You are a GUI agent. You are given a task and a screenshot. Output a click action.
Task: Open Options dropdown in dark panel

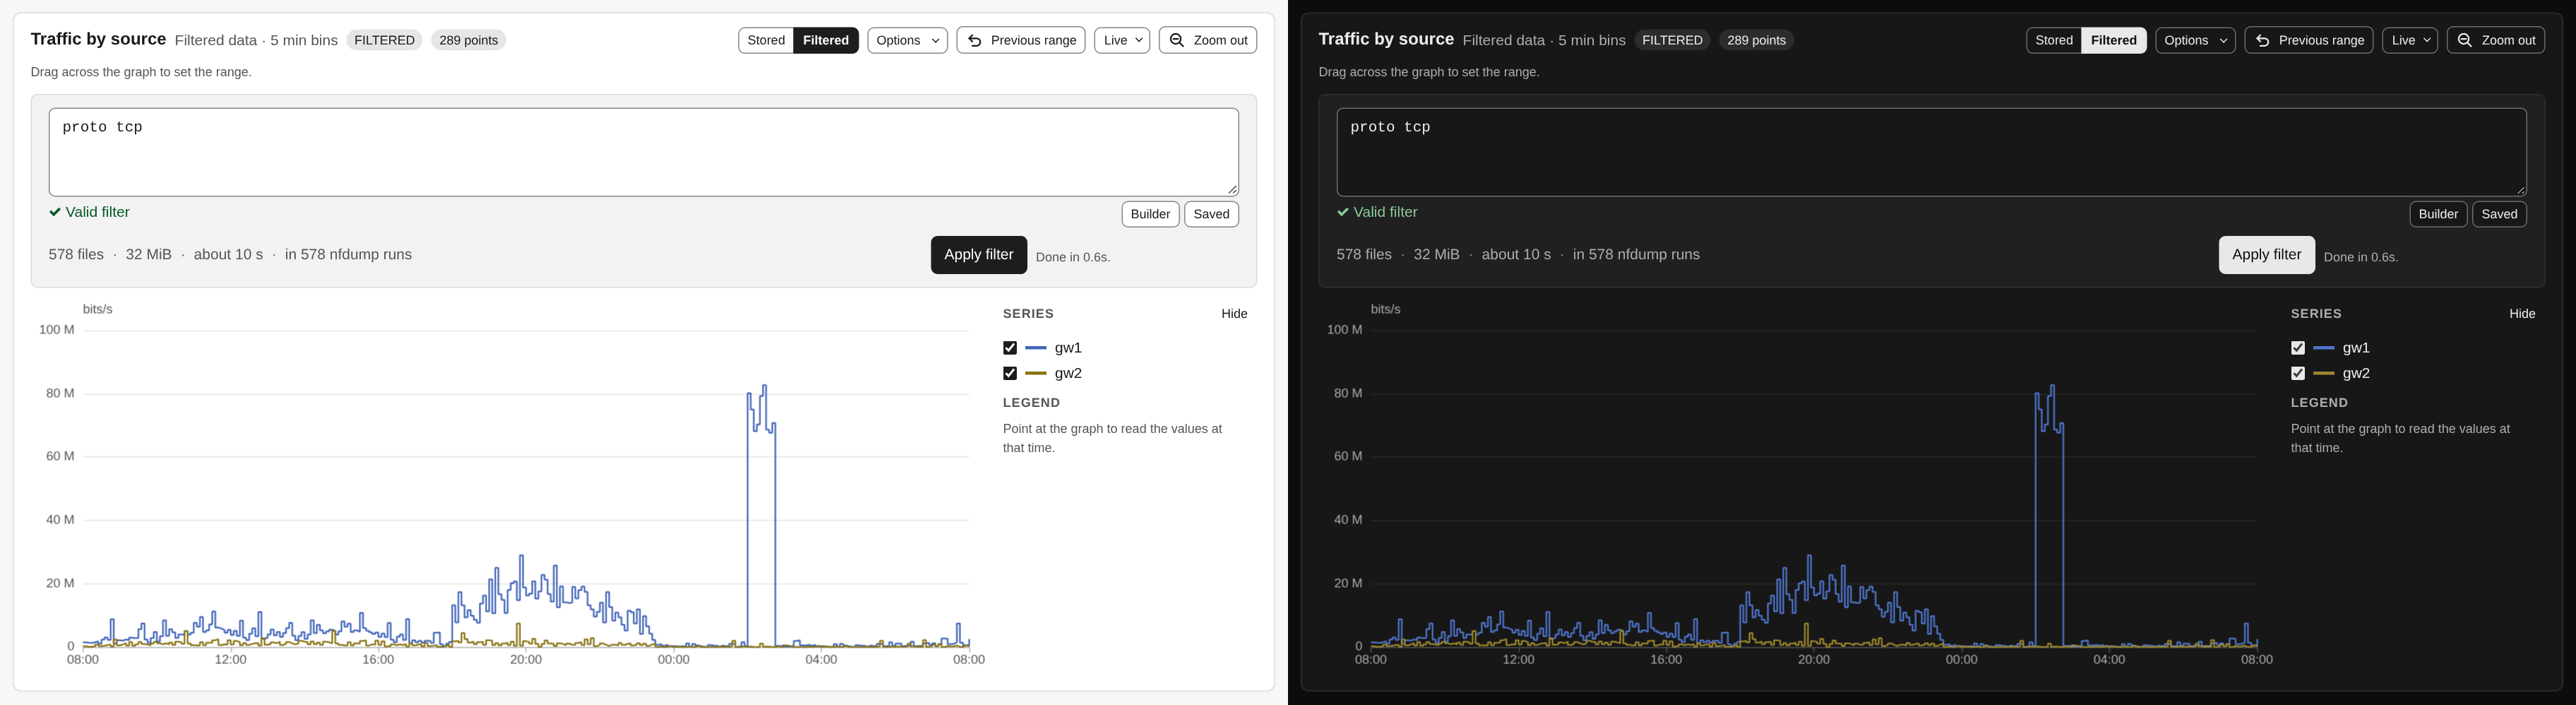coord(2195,40)
